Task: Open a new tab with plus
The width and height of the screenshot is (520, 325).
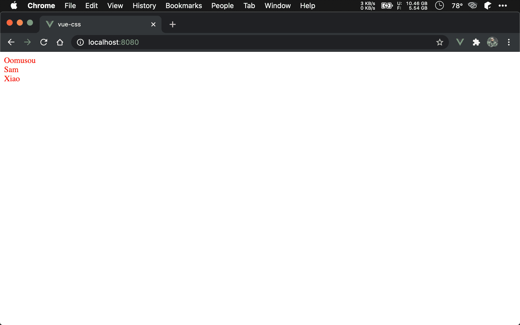Action: (x=173, y=24)
